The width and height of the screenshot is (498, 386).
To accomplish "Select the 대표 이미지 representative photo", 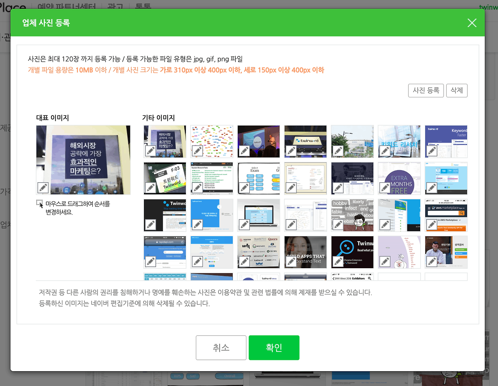I will click(83, 160).
